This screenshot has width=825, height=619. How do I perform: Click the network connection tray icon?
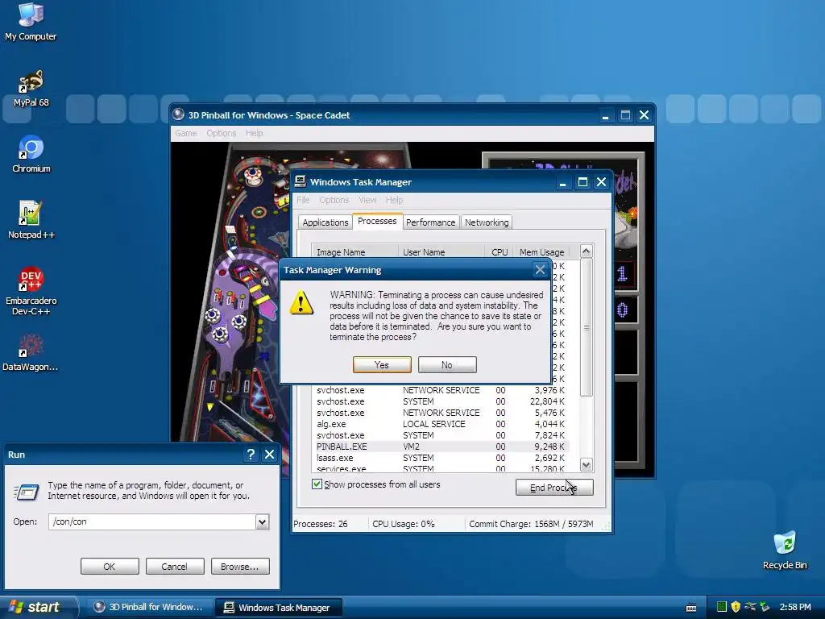point(750,607)
